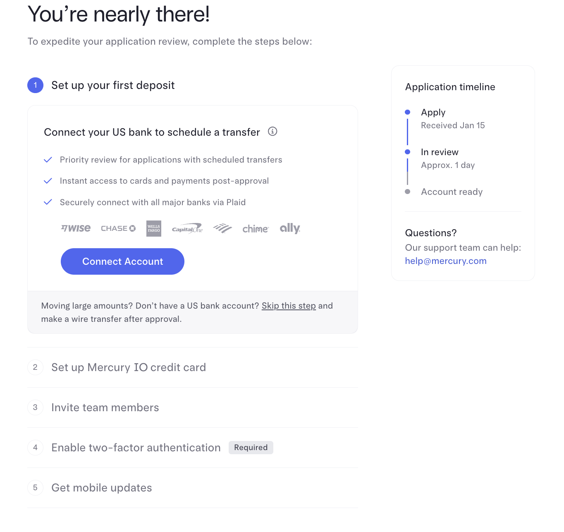
Task: Expand "Set up Mercury IO credit card" step
Action: point(129,367)
